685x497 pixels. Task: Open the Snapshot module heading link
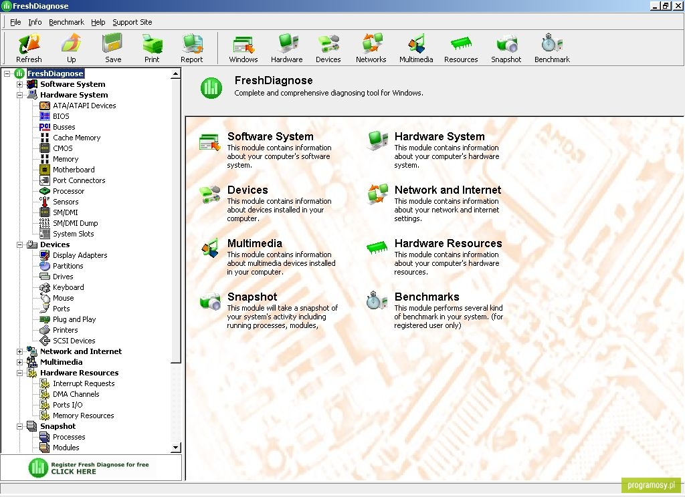pos(252,297)
